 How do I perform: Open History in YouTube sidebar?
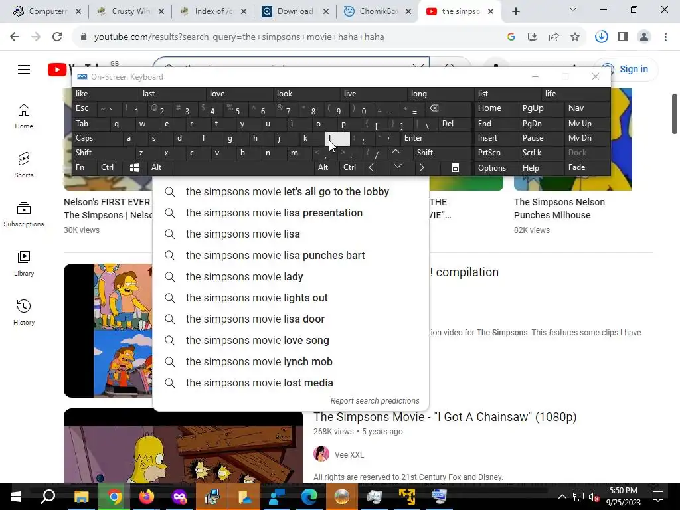(x=24, y=312)
